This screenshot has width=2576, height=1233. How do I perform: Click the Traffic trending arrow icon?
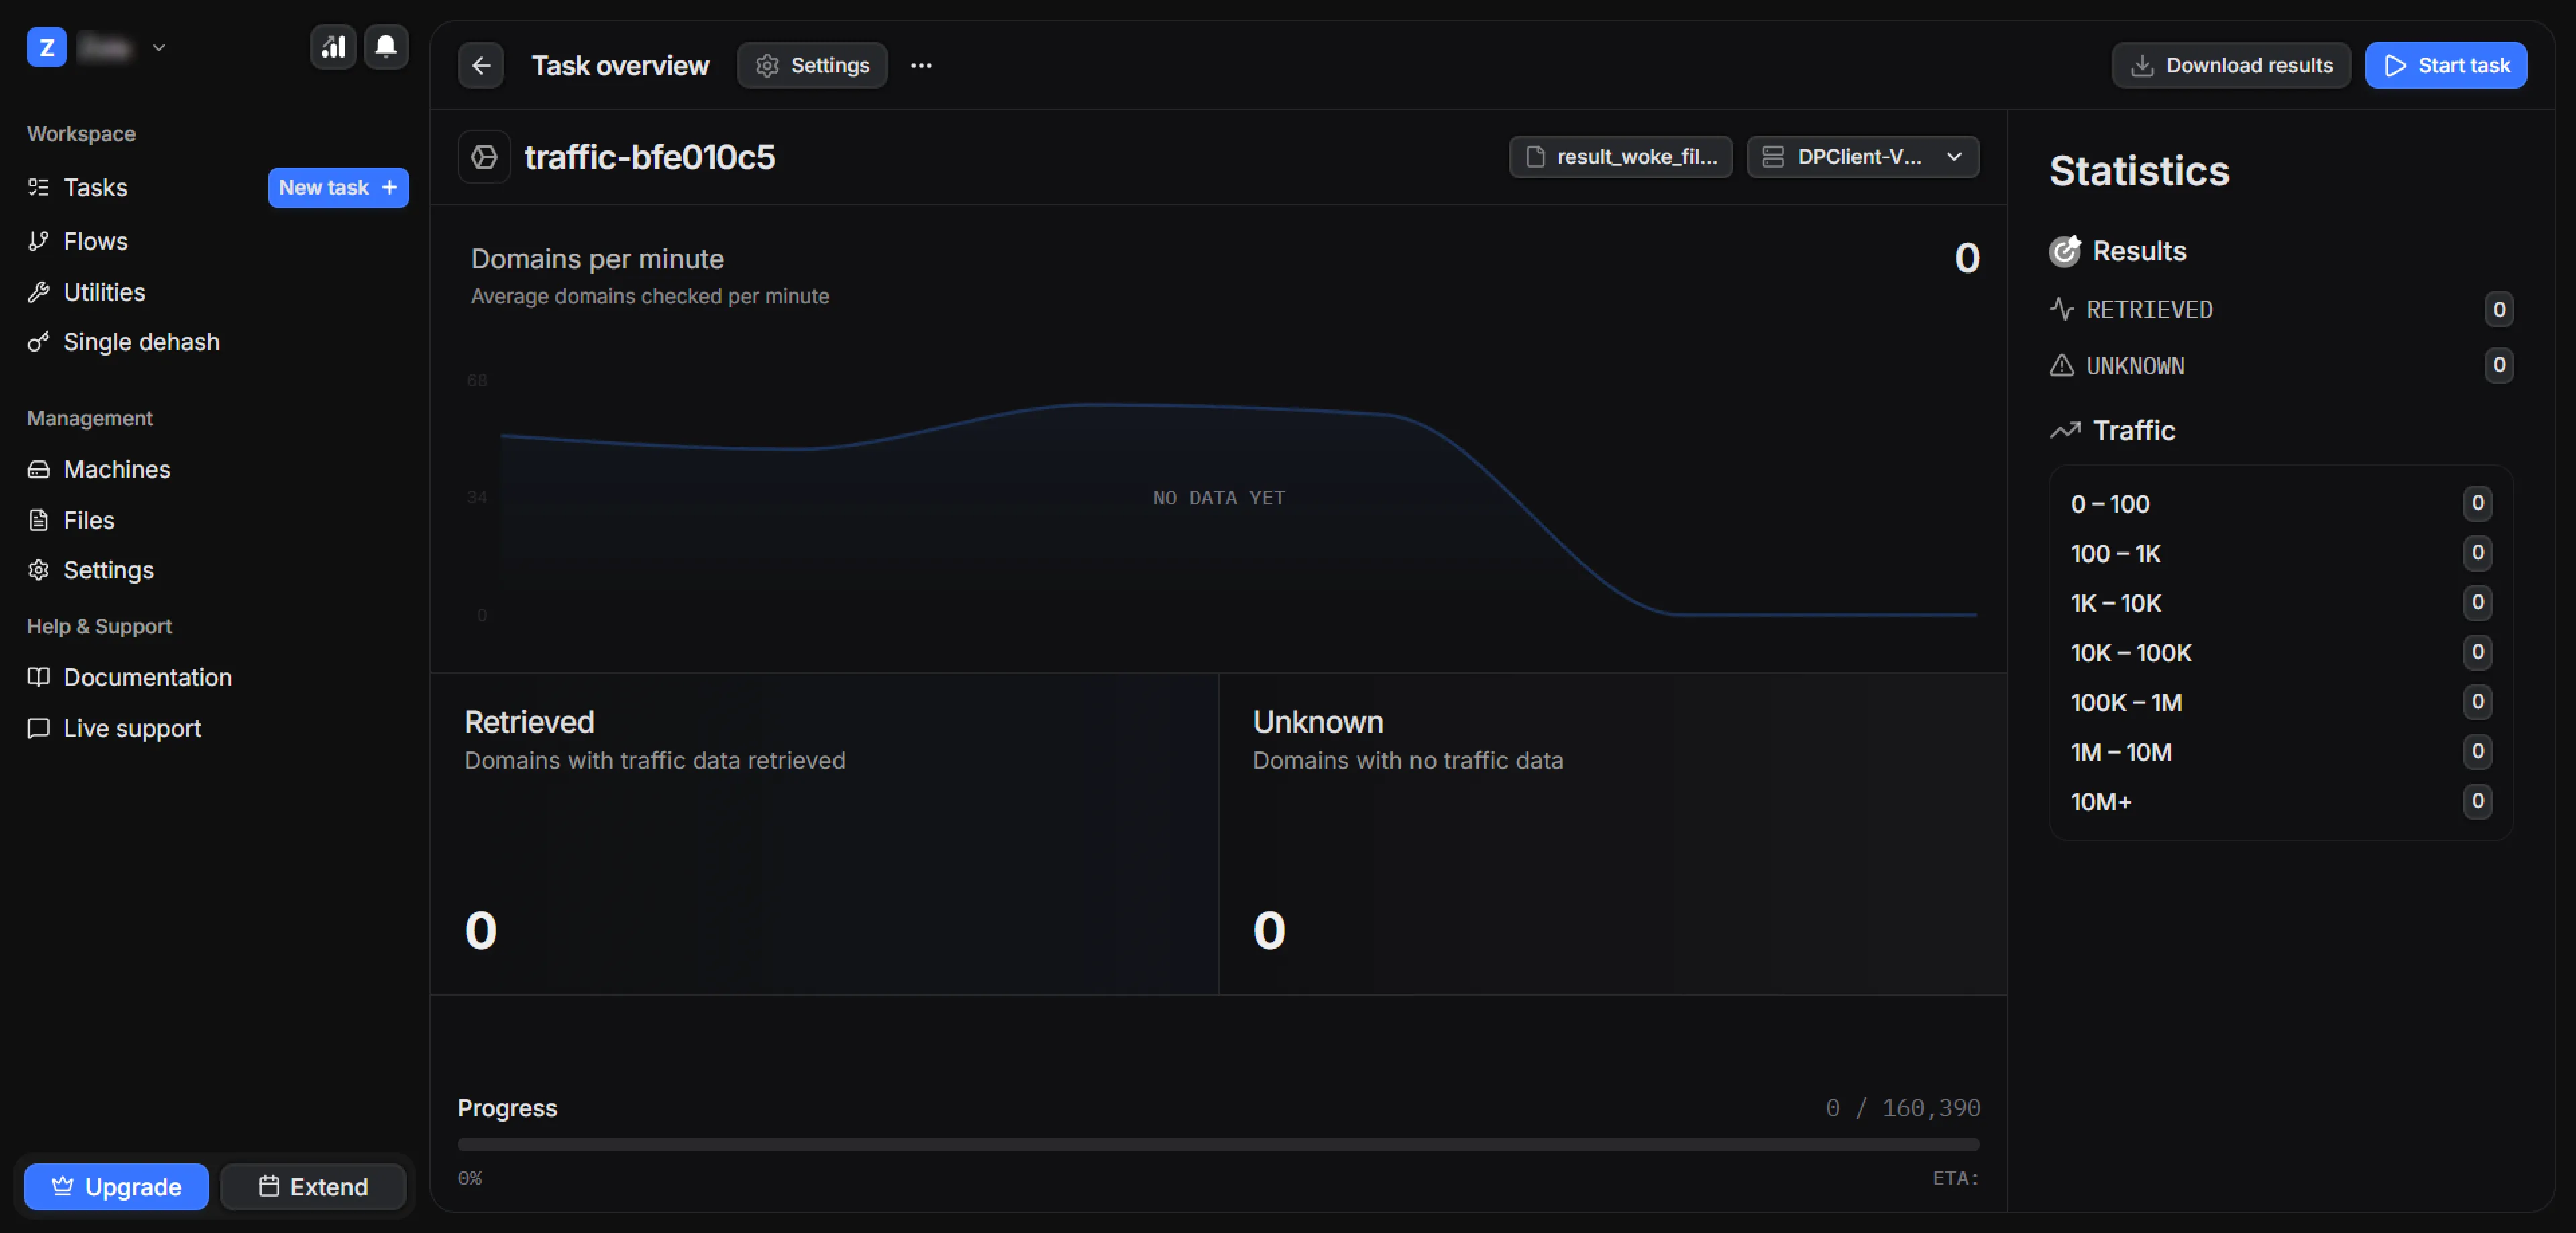tap(2065, 431)
